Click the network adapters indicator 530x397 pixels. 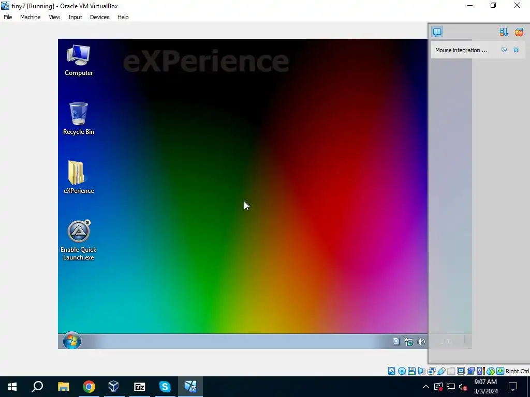(x=432, y=371)
